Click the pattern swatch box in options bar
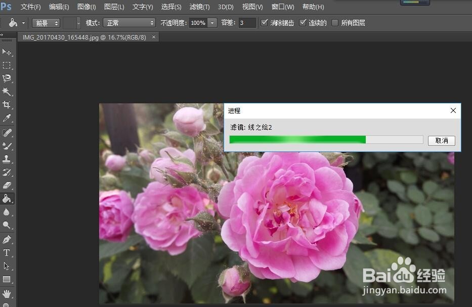The image size is (472, 307). tap(69, 23)
